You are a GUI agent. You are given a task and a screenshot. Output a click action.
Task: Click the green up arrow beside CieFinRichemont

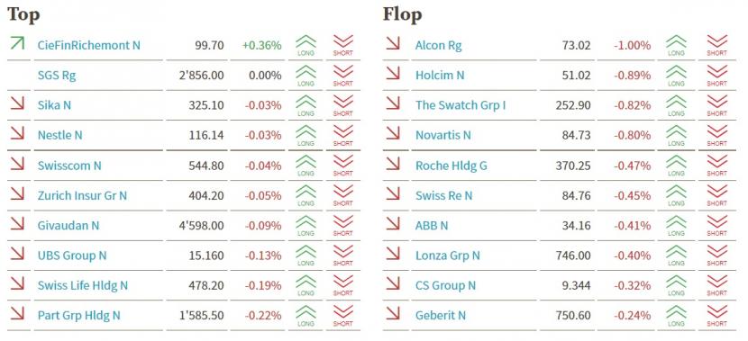(x=17, y=43)
